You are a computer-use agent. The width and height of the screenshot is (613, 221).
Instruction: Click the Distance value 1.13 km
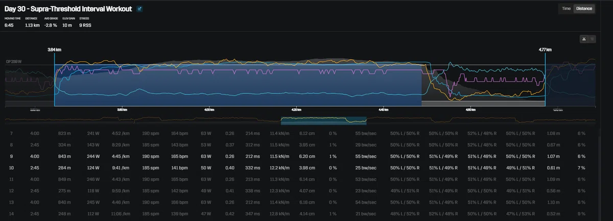tap(32, 24)
